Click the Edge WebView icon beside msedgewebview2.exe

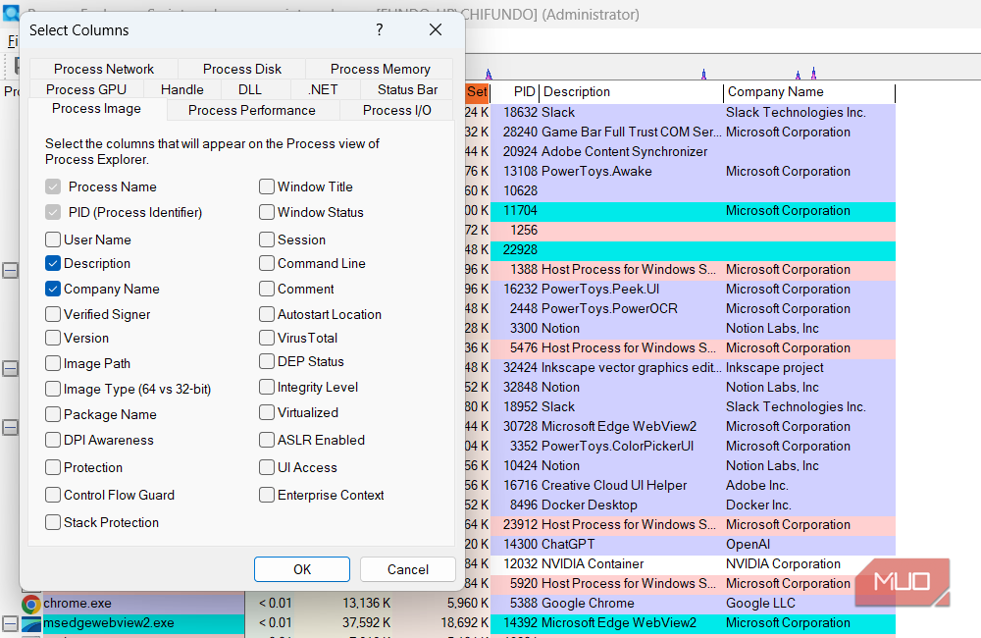[x=30, y=623]
